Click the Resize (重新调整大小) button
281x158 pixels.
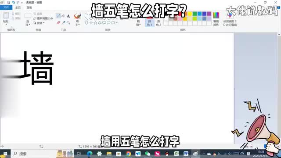[43, 18]
